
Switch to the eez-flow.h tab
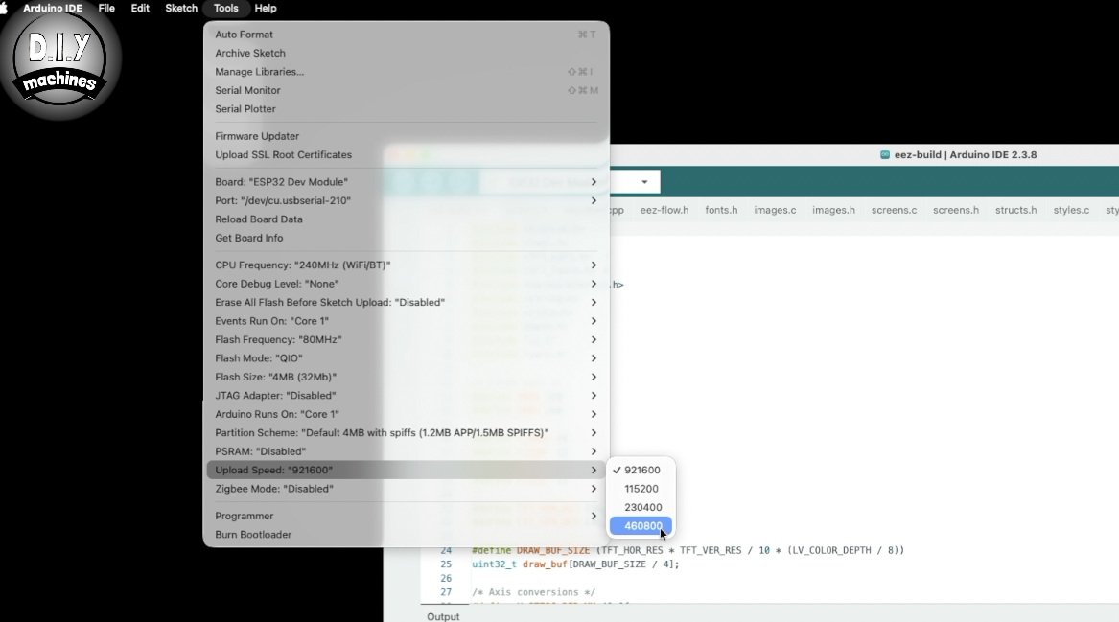[664, 210]
